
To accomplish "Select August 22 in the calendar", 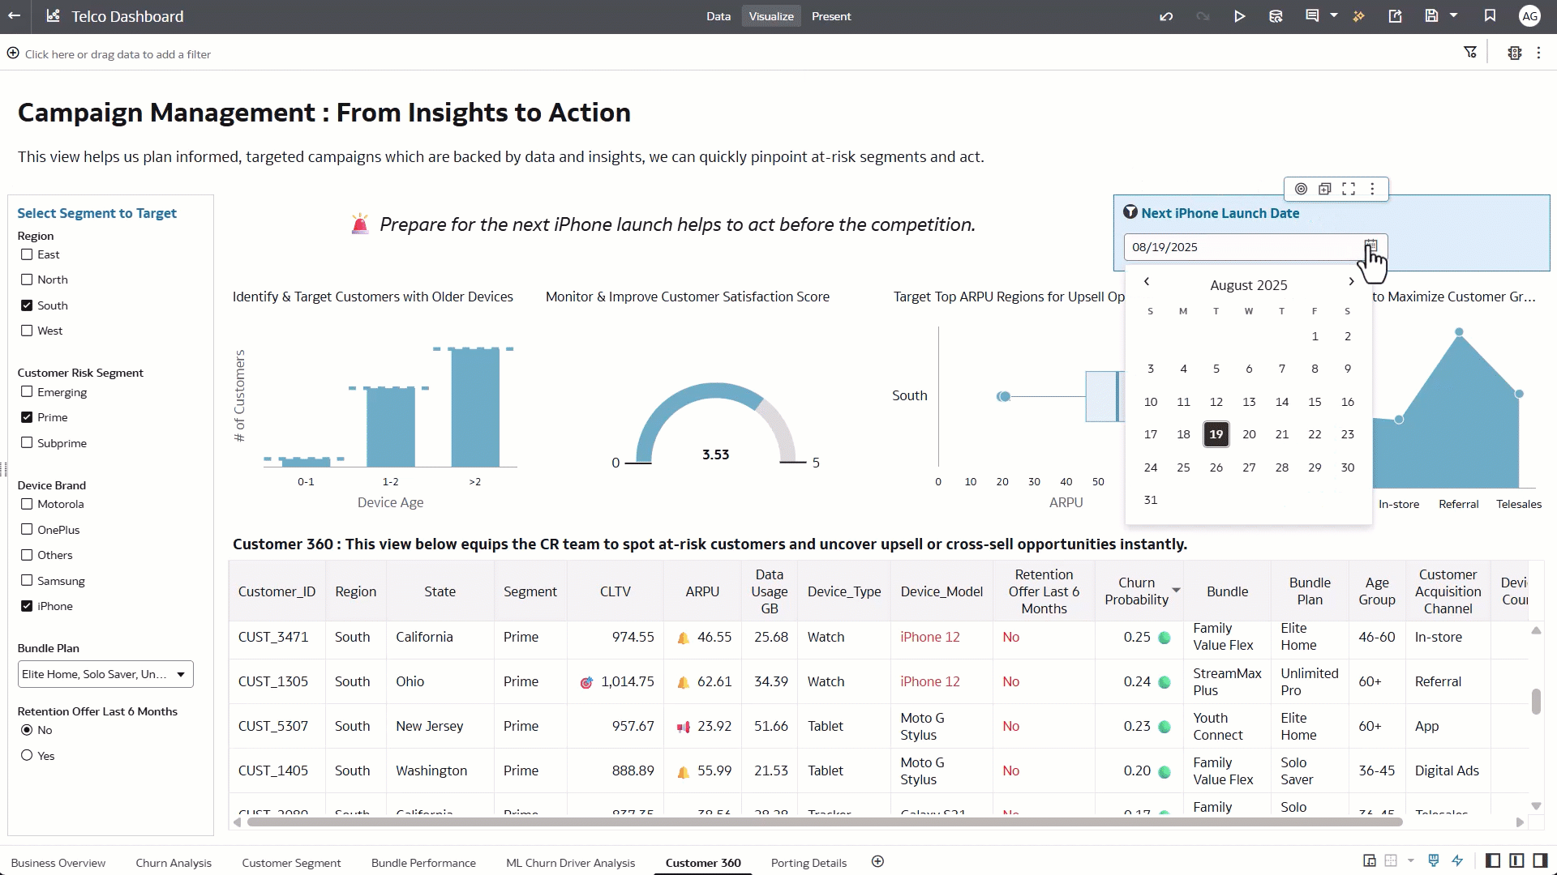I will 1315,434.
